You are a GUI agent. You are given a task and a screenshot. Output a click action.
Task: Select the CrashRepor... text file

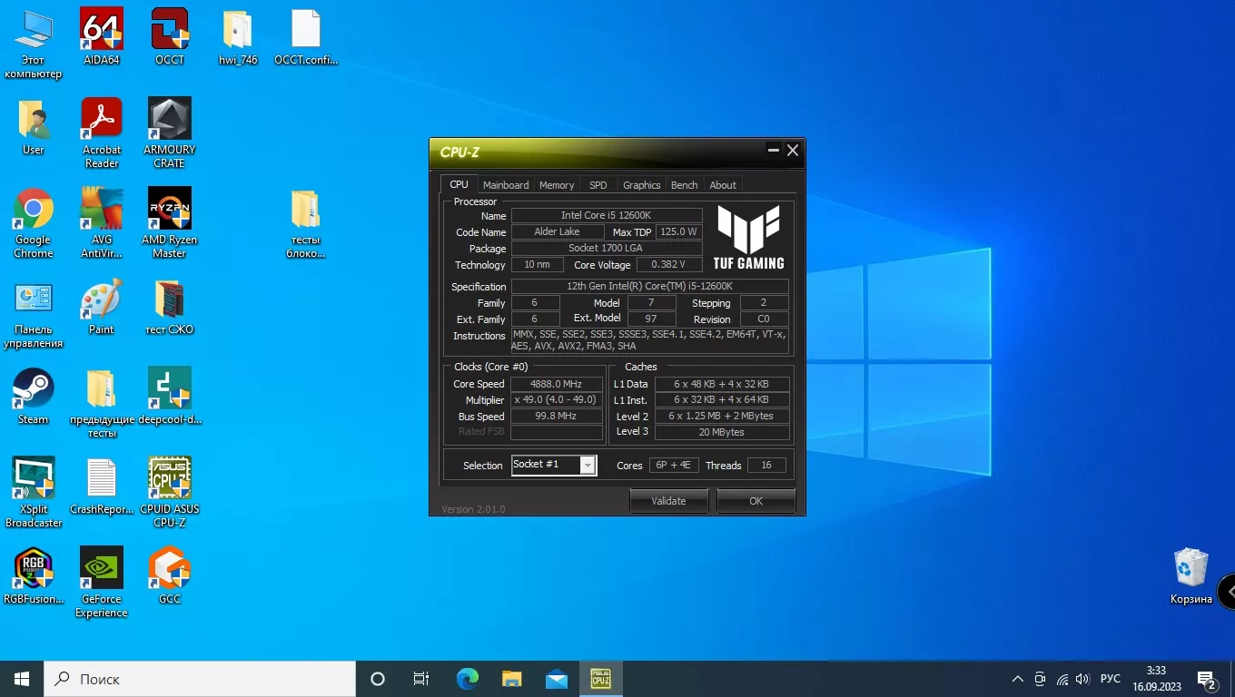[102, 486]
